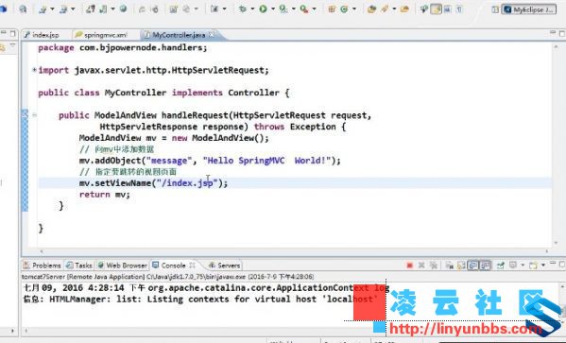Click the editor vertical scrollbar
Viewport: 566px width, 343px height.
556,145
